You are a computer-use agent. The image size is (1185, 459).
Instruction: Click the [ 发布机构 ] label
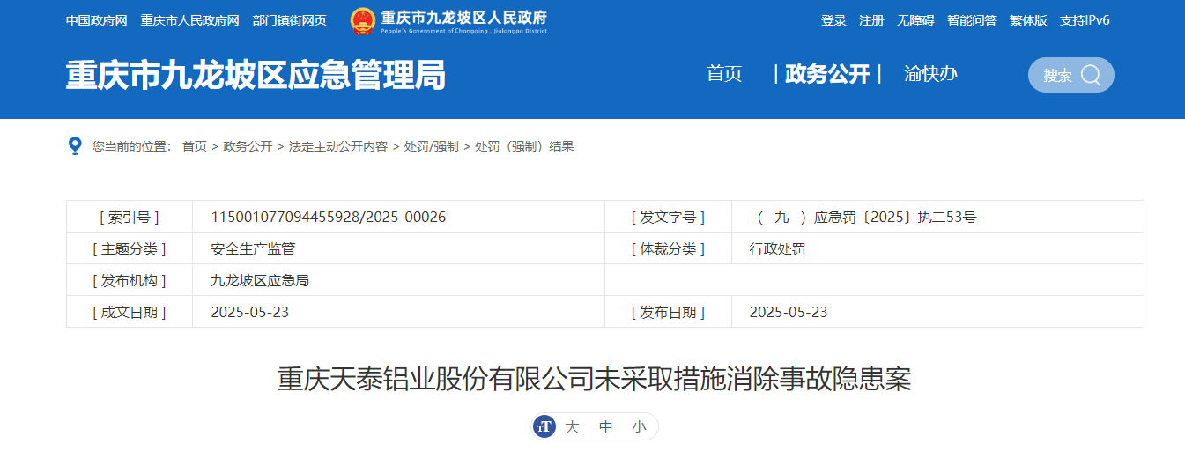pos(130,280)
